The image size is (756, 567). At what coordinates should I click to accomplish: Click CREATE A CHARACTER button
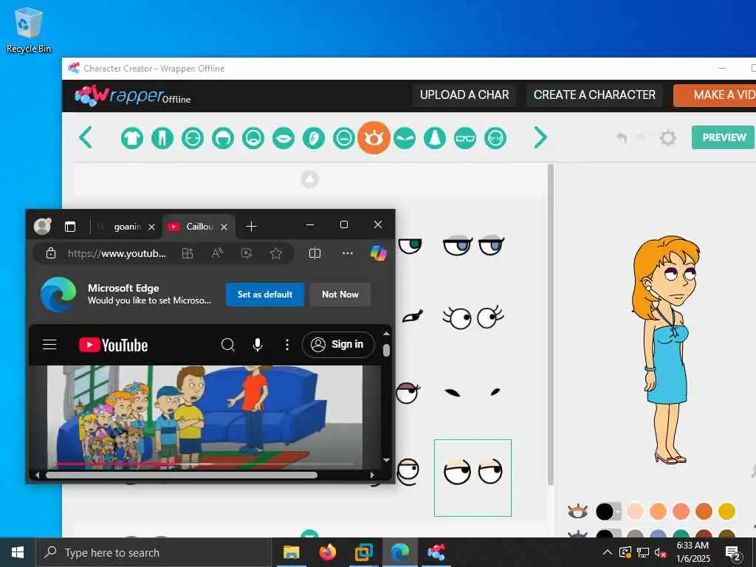(x=594, y=95)
